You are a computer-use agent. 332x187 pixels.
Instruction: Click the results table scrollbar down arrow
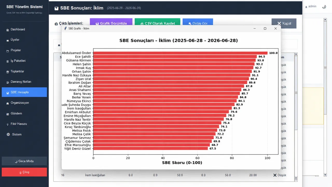[x=296, y=179]
